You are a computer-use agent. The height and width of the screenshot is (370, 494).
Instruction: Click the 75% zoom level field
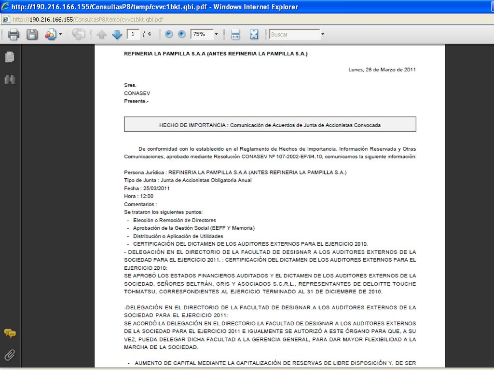[x=202, y=34]
